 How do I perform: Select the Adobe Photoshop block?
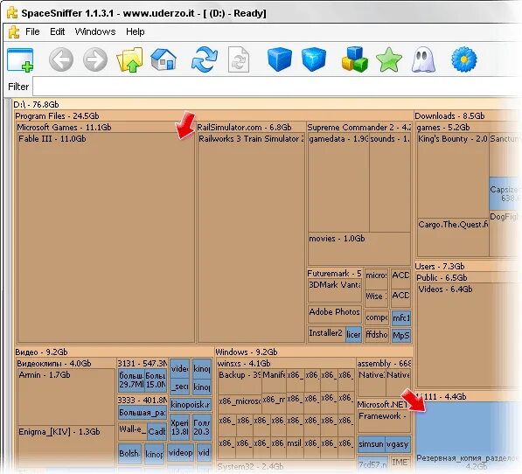click(x=335, y=314)
